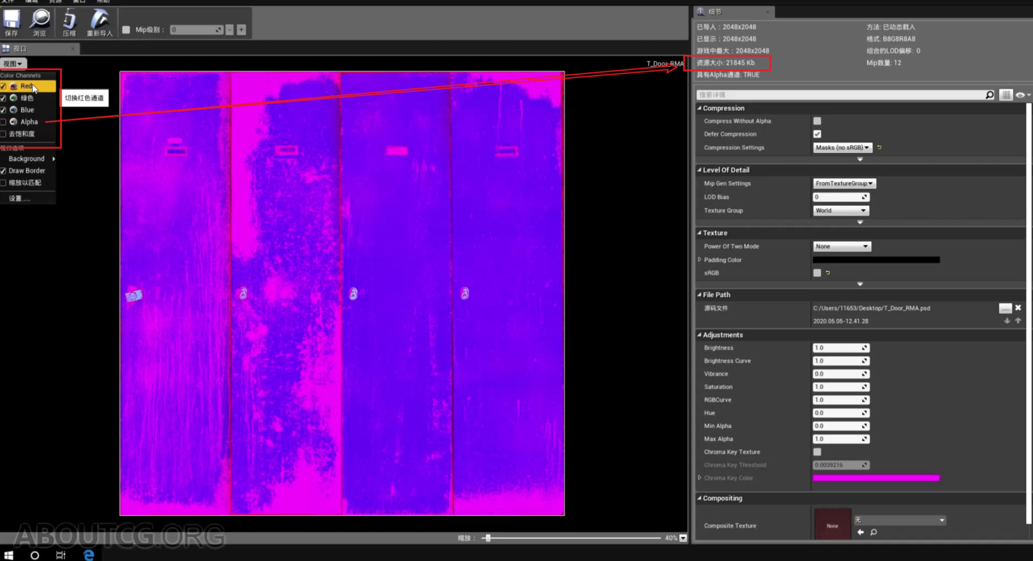Click the search magnifier in the details panel
Screen dimensions: 1033x561
[x=989, y=95]
